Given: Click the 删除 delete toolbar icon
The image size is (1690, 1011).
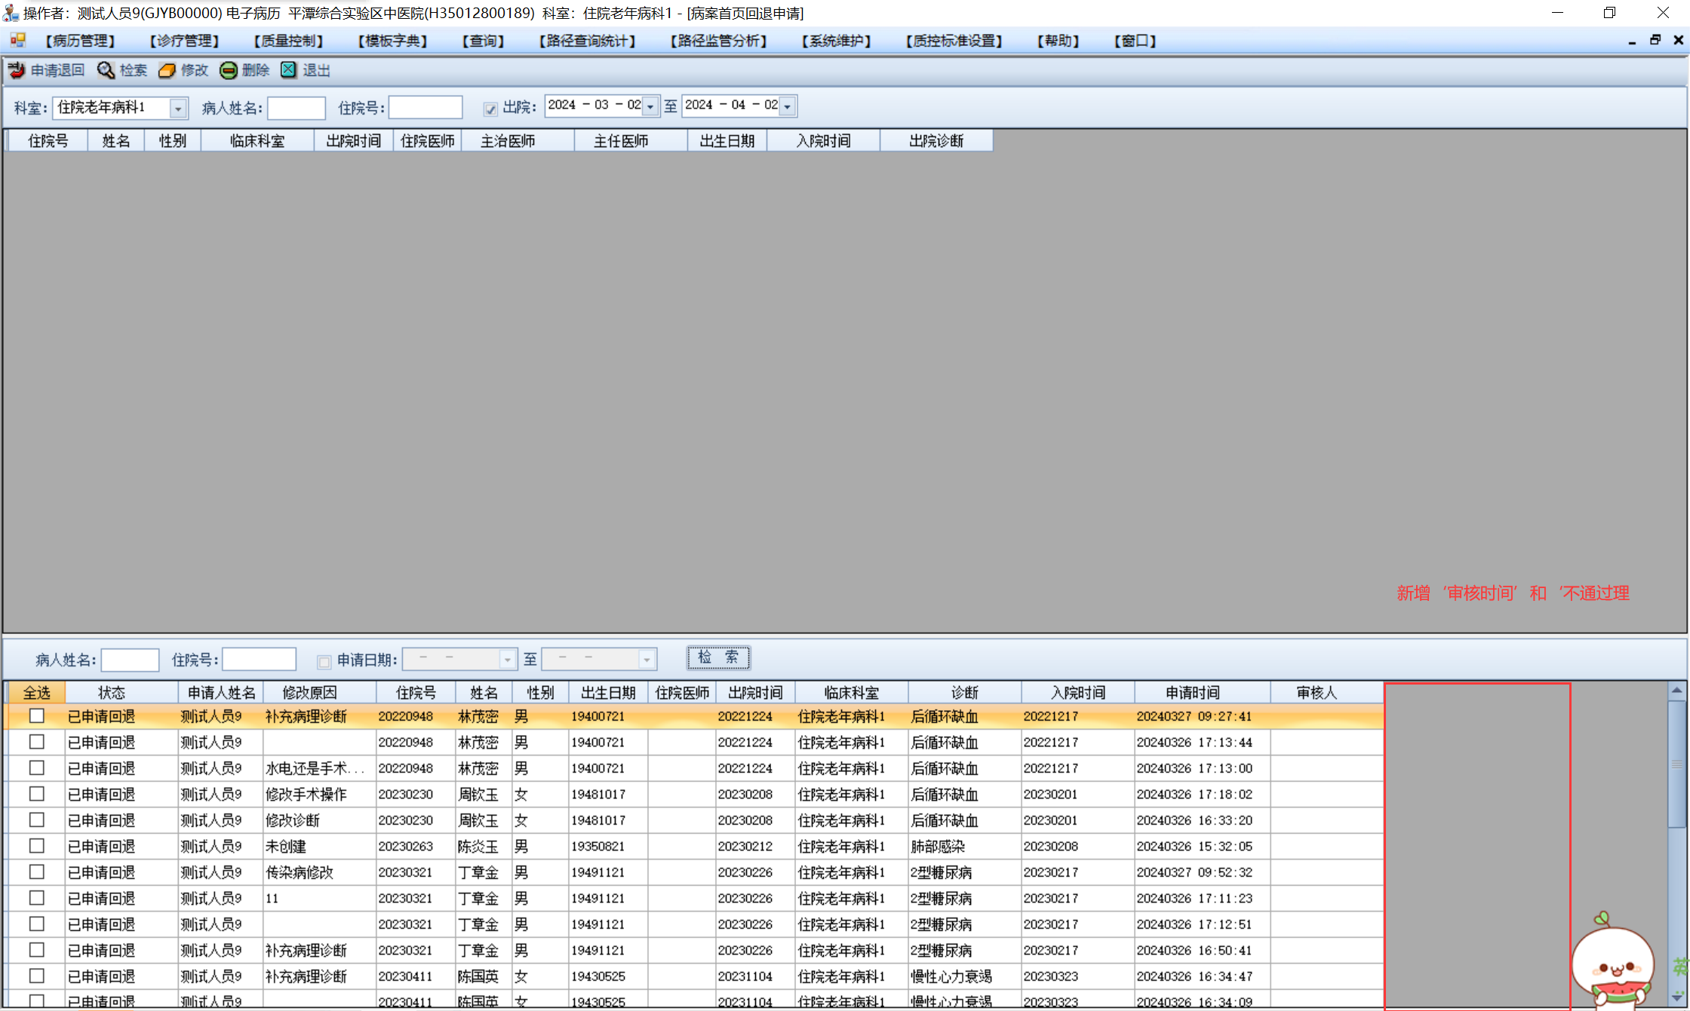Looking at the screenshot, I should pyautogui.click(x=229, y=71).
